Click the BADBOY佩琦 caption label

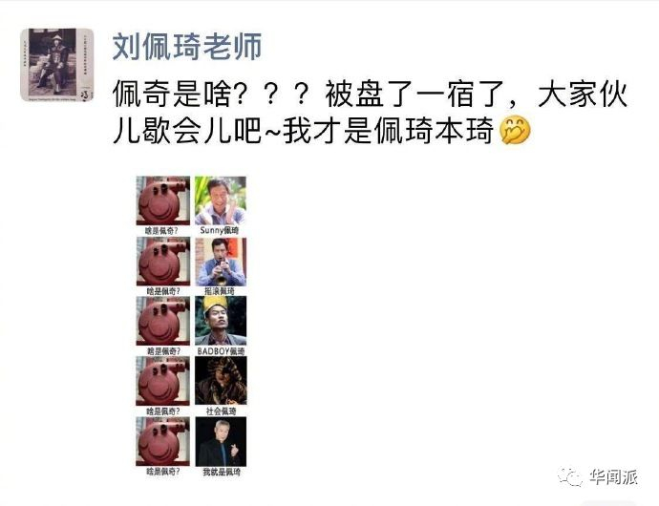(x=221, y=351)
